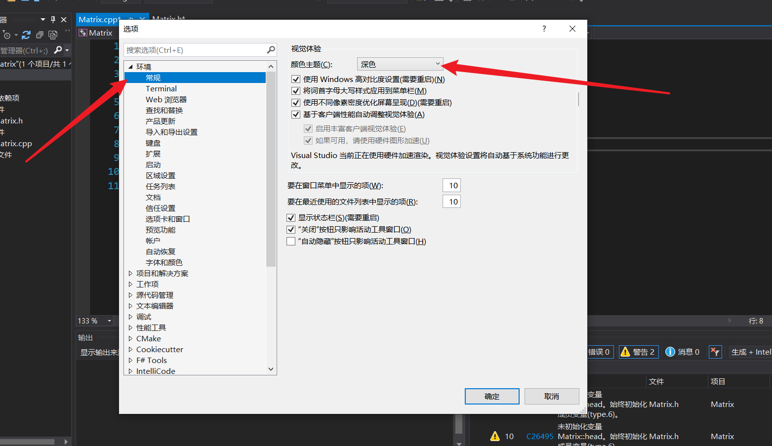Select 查找和替换 options page
This screenshot has height=446, width=772.
164,110
